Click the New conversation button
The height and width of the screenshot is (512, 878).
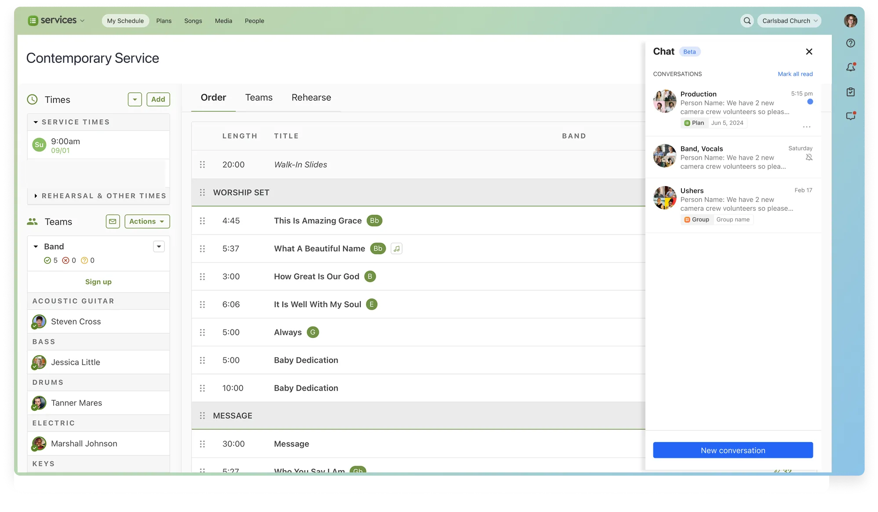pos(732,450)
